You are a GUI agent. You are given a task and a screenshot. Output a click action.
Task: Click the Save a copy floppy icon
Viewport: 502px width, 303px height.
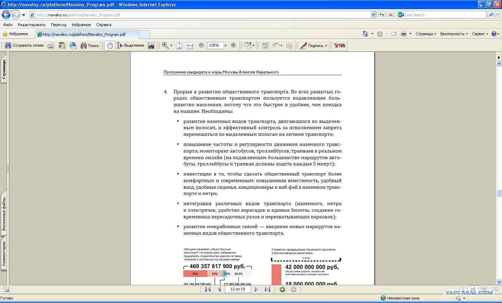pos(8,45)
